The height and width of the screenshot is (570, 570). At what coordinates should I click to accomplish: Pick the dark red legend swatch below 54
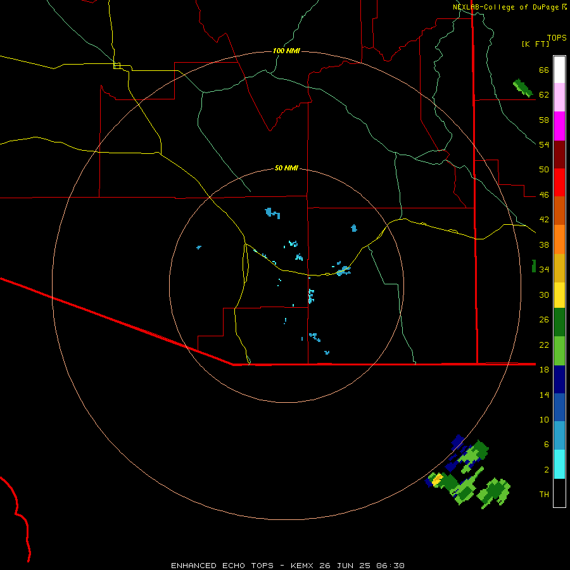click(x=559, y=155)
